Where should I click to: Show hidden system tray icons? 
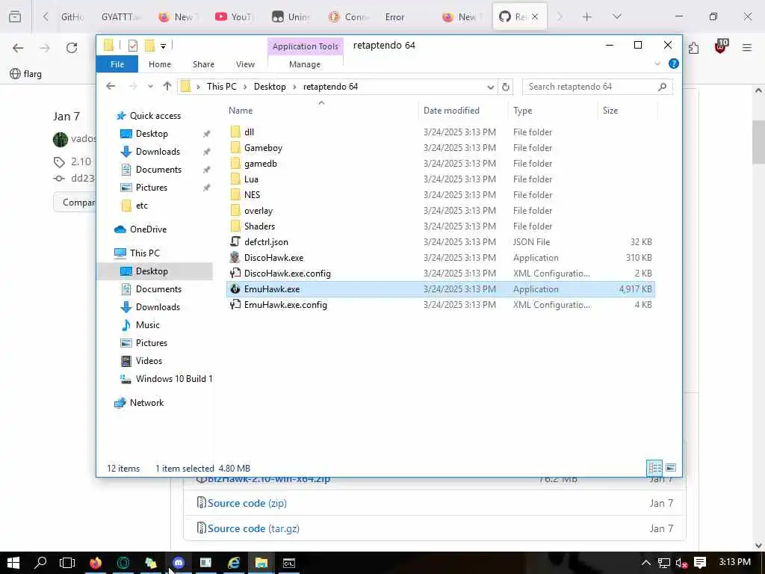point(645,563)
